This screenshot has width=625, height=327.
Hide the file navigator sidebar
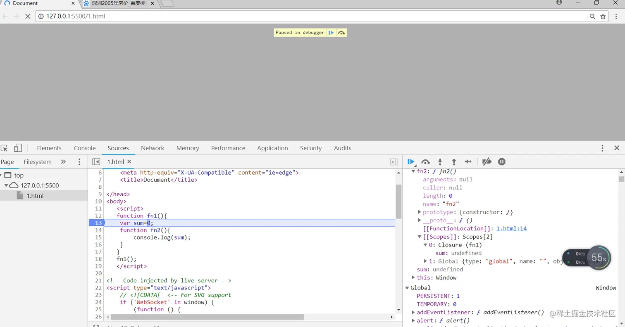[96, 162]
